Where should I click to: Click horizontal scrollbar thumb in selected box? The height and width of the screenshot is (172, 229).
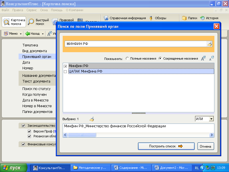click(82, 135)
